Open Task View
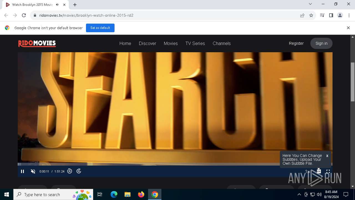Screen dimensions: 355x200 (100, 194)
